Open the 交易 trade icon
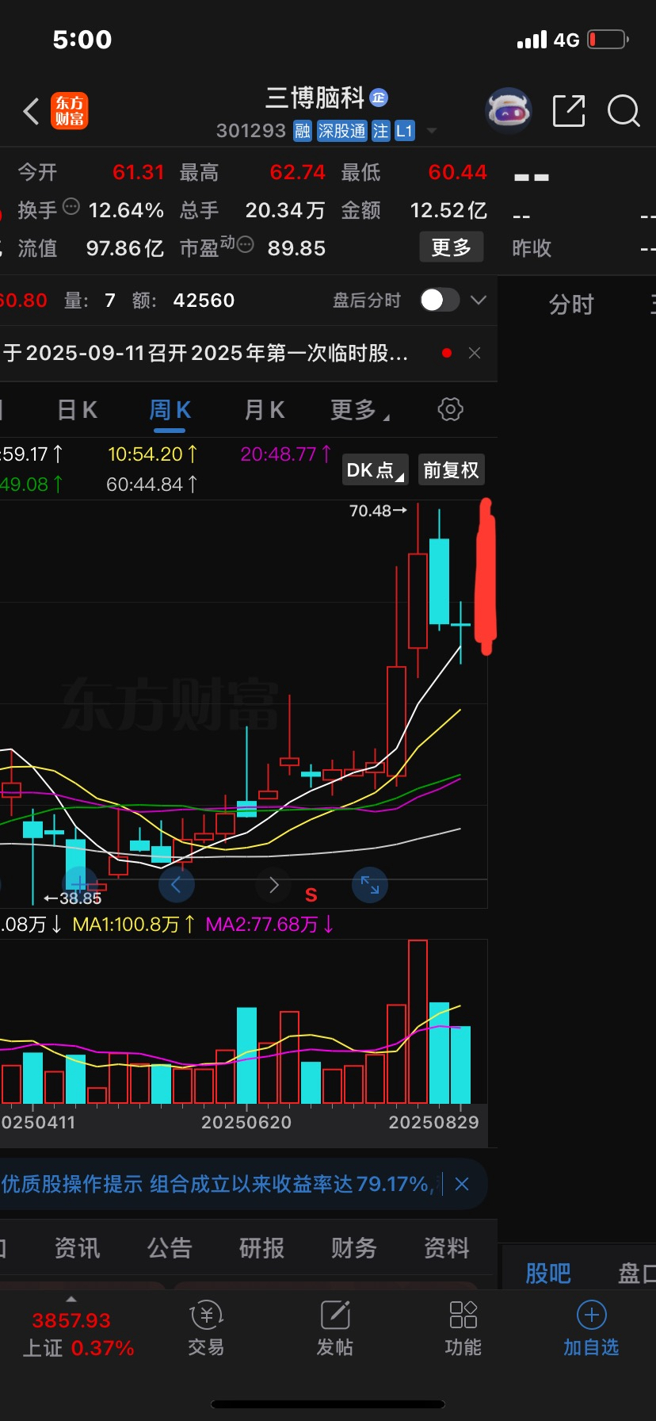Viewport: 656px width, 1421px height. [206, 1330]
